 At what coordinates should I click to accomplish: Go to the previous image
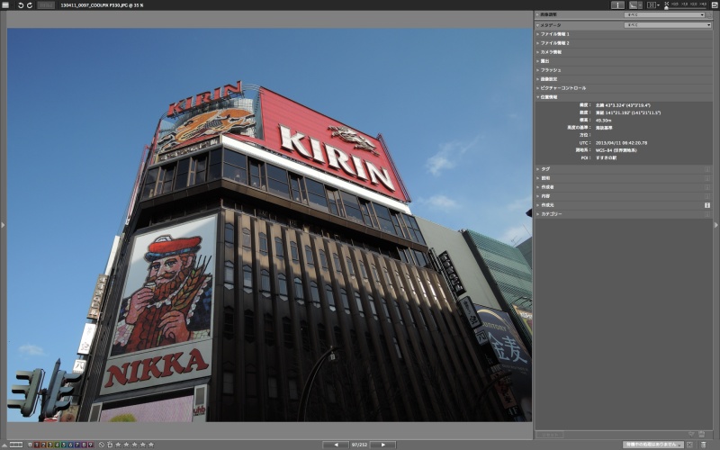pos(336,445)
